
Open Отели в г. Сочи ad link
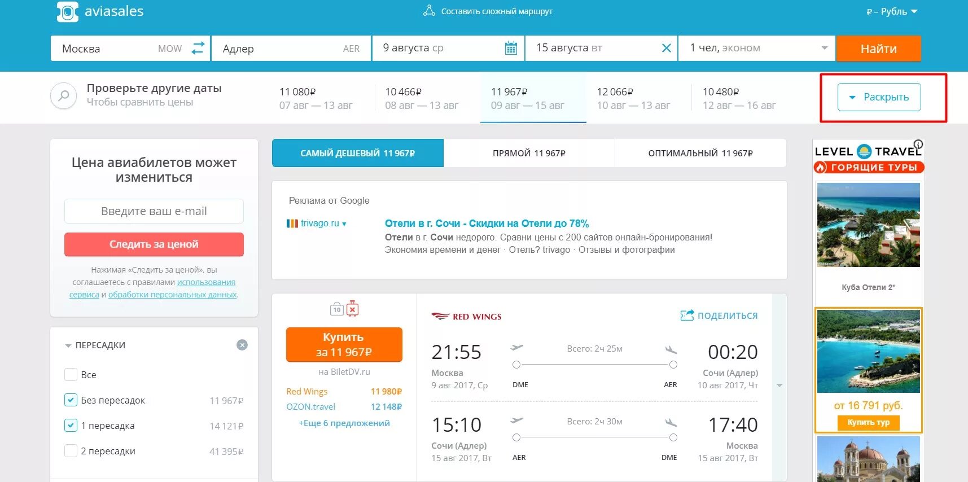tap(487, 224)
